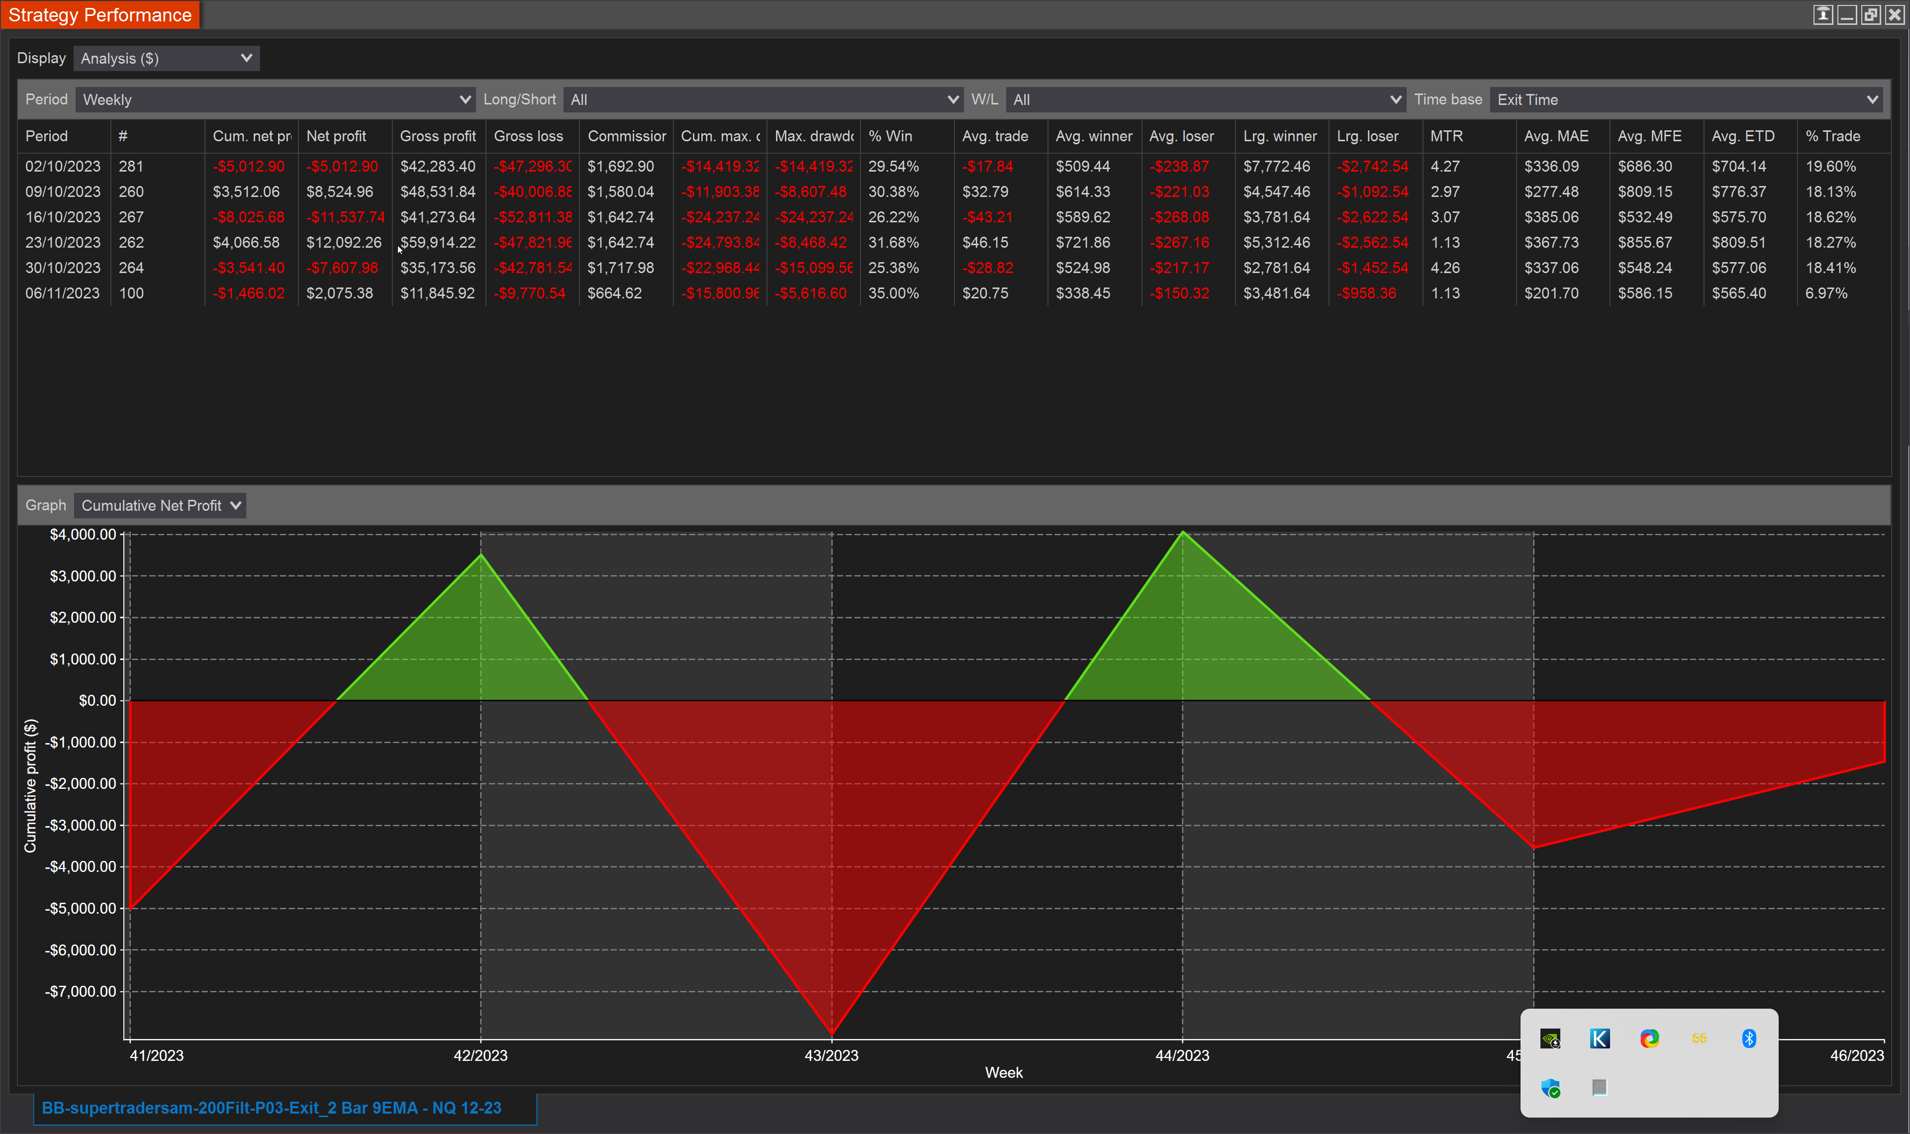Select the Strategy Performance tab
Viewport: 1910px width, 1134px height.
(100, 14)
